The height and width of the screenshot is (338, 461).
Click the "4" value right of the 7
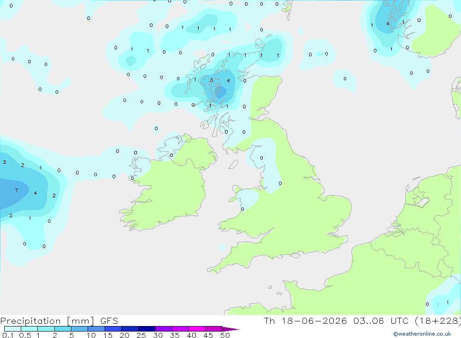pyautogui.click(x=35, y=193)
